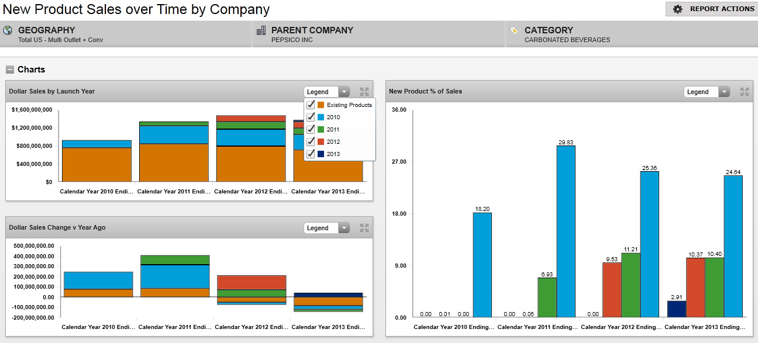
Task: Maximize the Dollar Sales by Launch Year chart
Action: 364,92
